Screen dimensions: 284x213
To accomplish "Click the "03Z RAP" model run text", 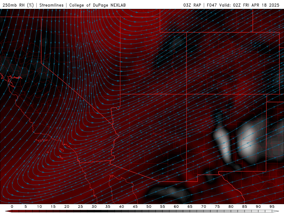I will (192, 5).
